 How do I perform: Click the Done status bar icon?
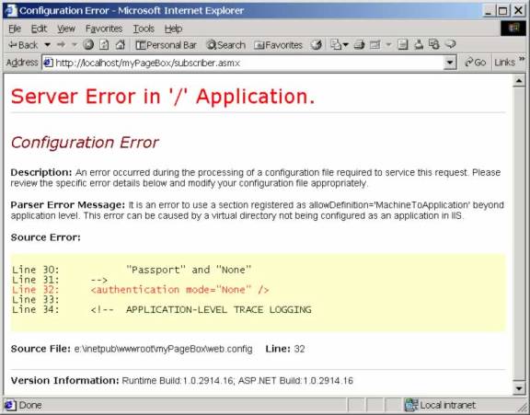pos(10,405)
